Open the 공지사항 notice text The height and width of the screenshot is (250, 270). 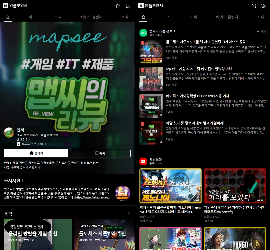[x=57, y=193]
